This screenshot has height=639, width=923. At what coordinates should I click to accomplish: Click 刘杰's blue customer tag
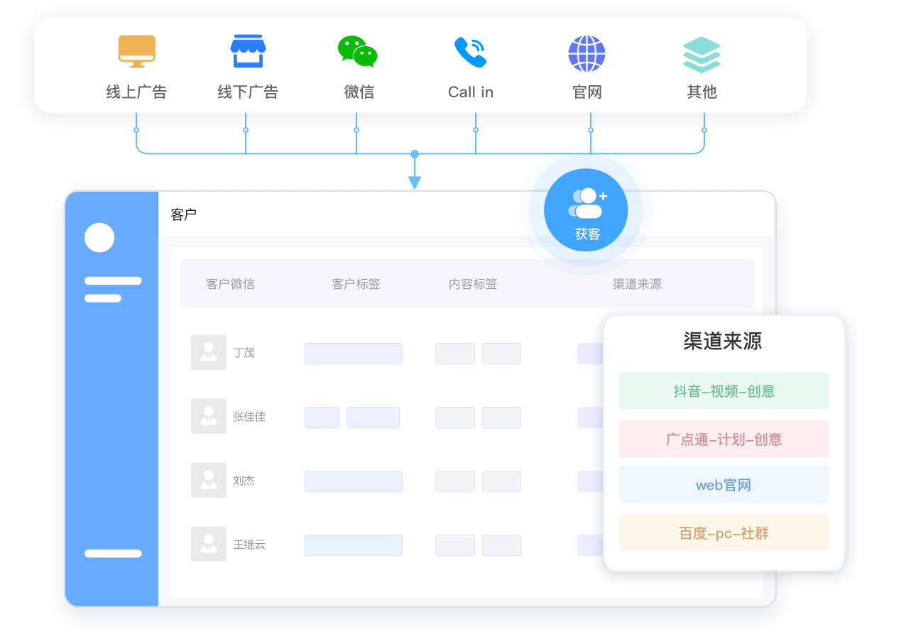[x=354, y=481]
